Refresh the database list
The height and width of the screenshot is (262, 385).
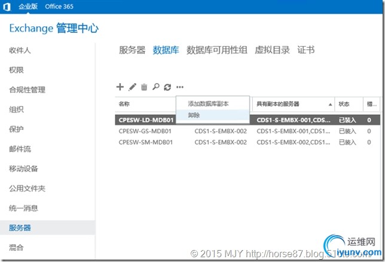pos(167,87)
